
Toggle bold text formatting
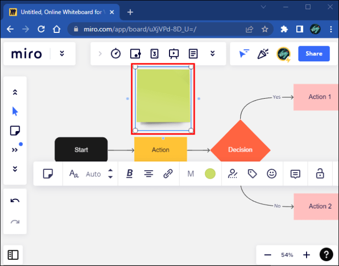[130, 174]
